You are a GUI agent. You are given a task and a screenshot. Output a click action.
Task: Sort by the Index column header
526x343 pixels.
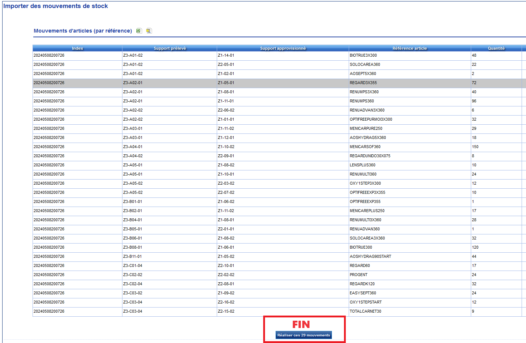[x=77, y=48]
